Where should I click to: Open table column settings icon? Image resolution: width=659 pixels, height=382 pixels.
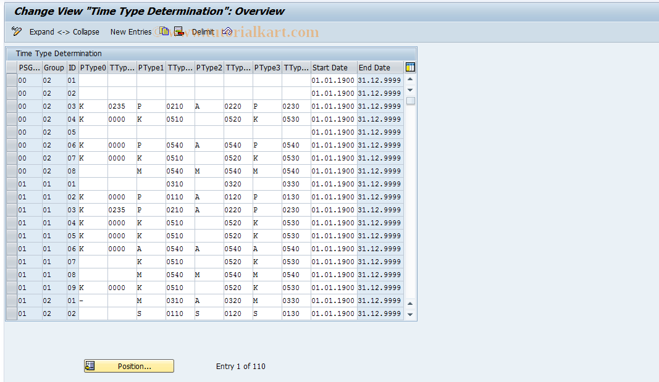(410, 67)
